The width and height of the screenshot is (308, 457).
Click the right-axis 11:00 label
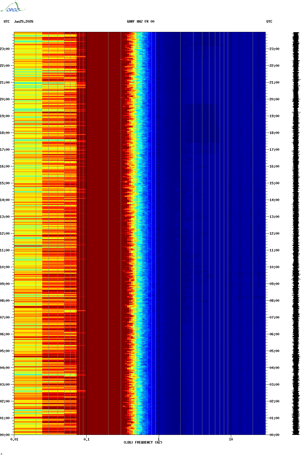(274, 250)
